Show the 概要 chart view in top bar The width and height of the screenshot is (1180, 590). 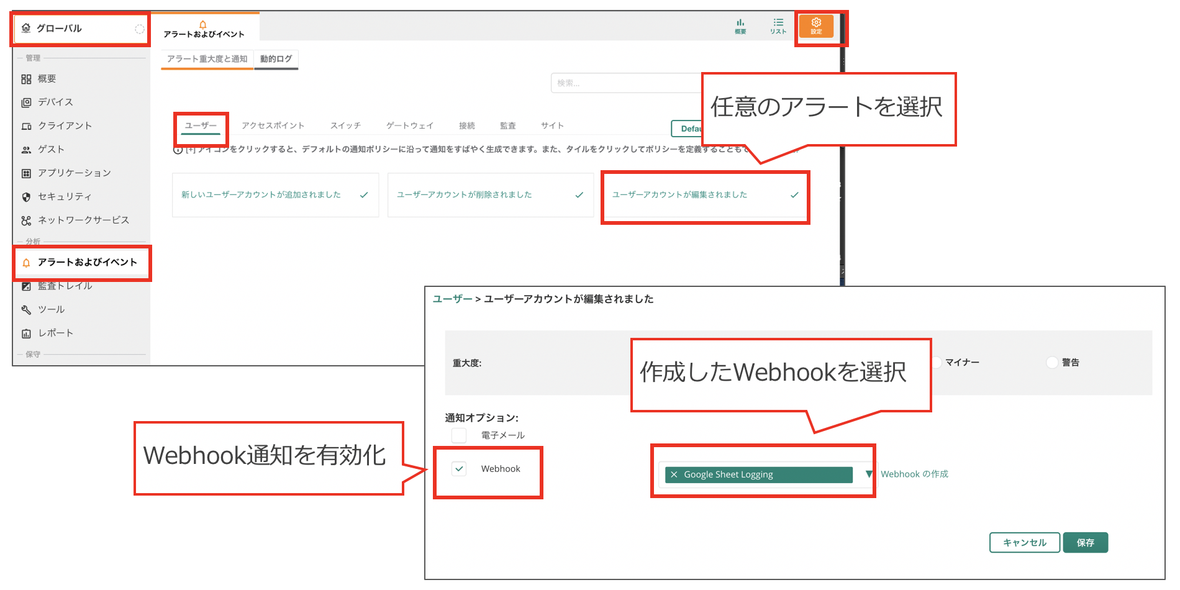coord(740,26)
